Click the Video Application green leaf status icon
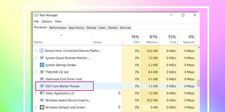This screenshot has width=225, height=112. (x=119, y=93)
